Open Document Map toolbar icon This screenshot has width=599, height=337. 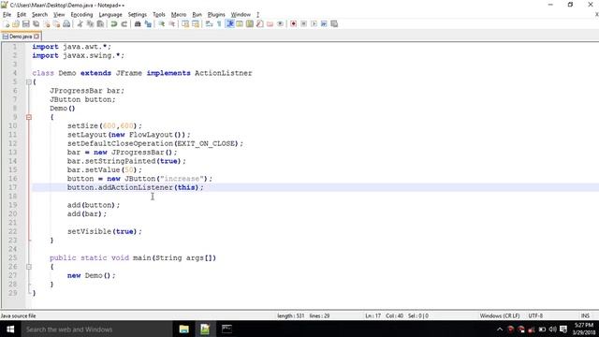click(250, 24)
